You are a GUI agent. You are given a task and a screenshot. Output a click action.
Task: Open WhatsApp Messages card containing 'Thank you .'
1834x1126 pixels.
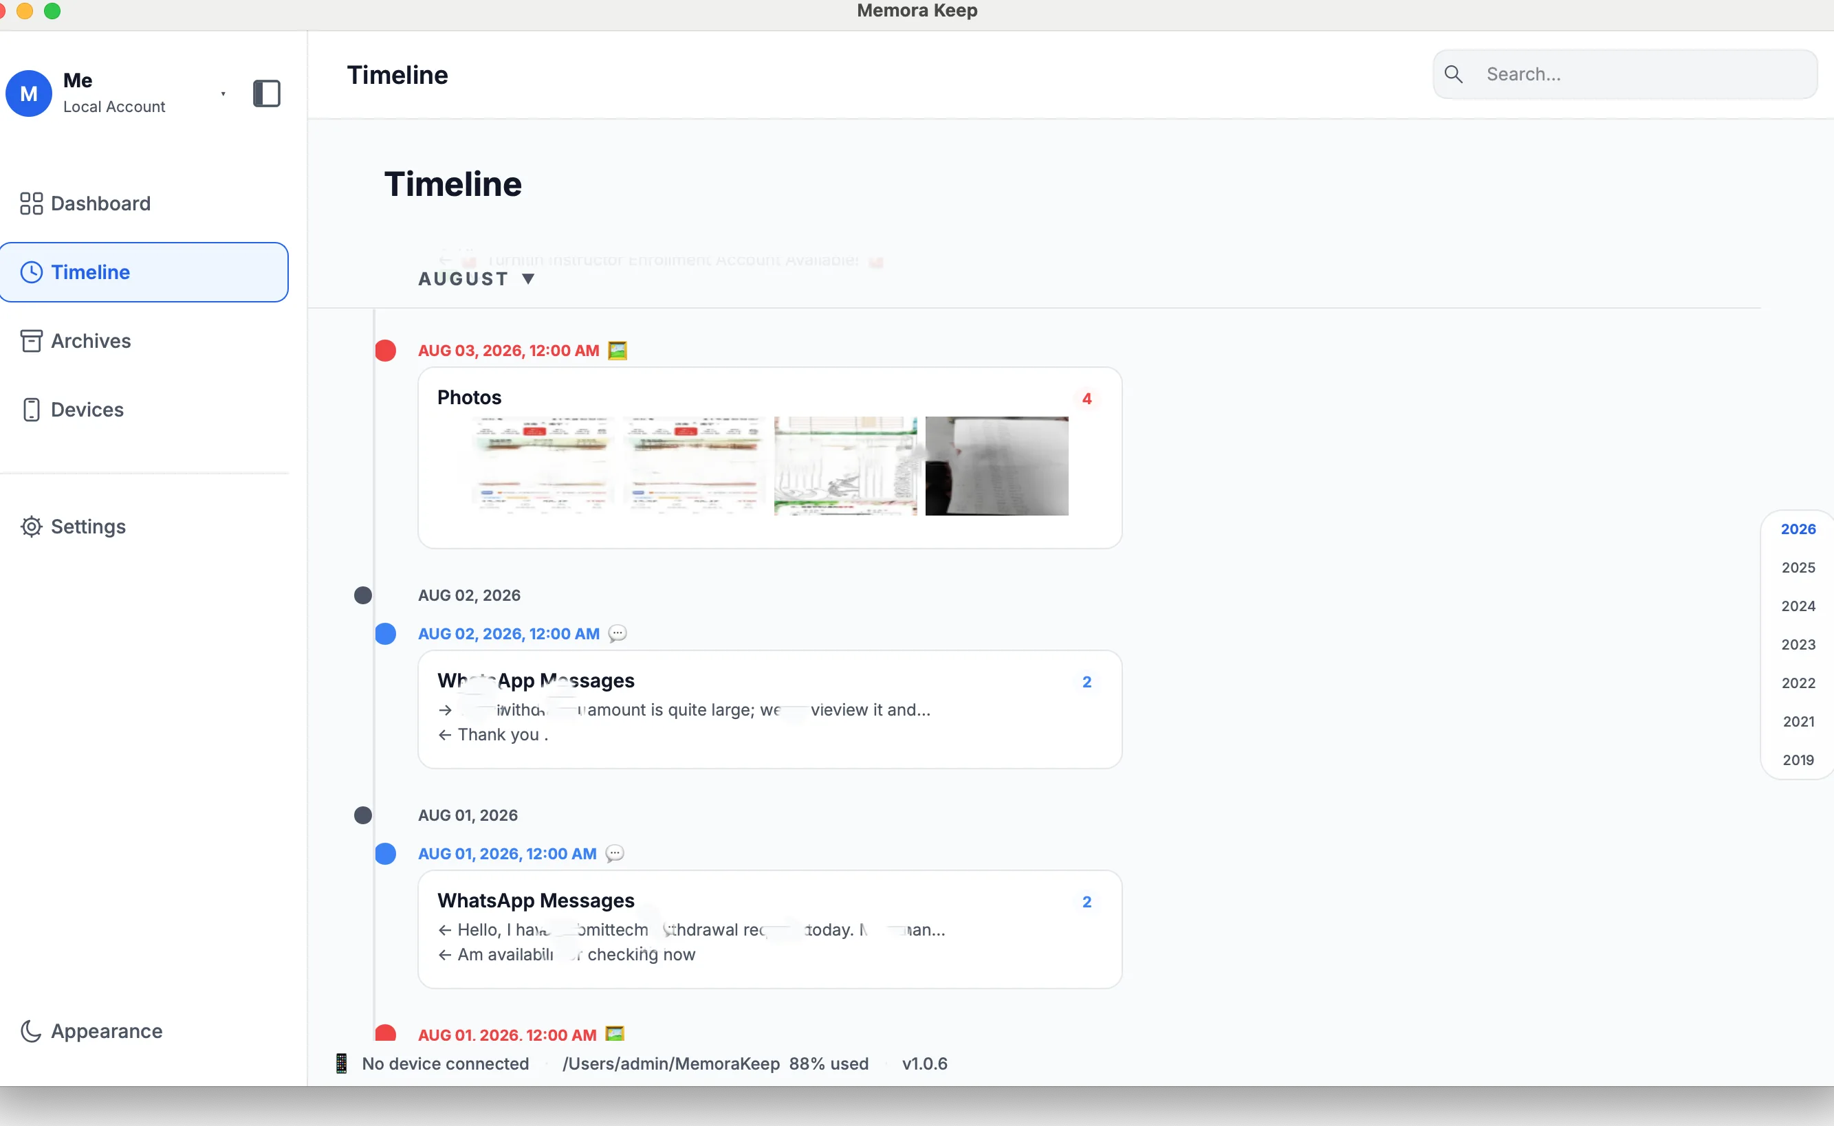(769, 709)
